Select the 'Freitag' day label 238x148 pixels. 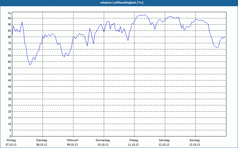(134, 140)
